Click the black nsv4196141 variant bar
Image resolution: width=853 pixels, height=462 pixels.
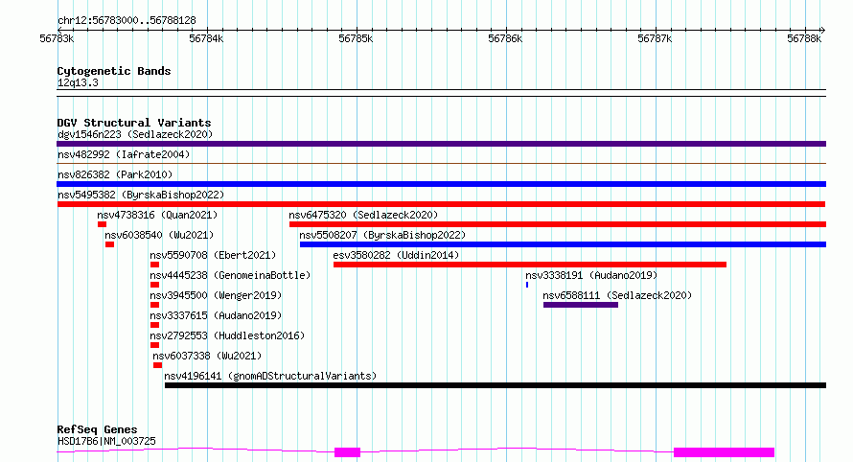496,385
